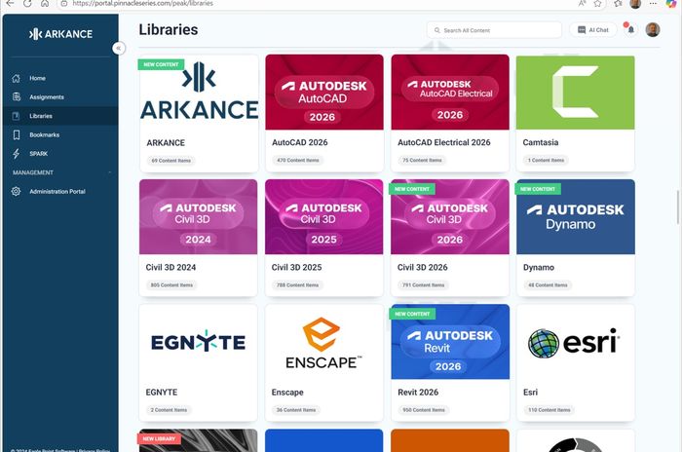682x452 pixels.
Task: Click the SPARK lightning bolt icon
Action: pos(17,154)
